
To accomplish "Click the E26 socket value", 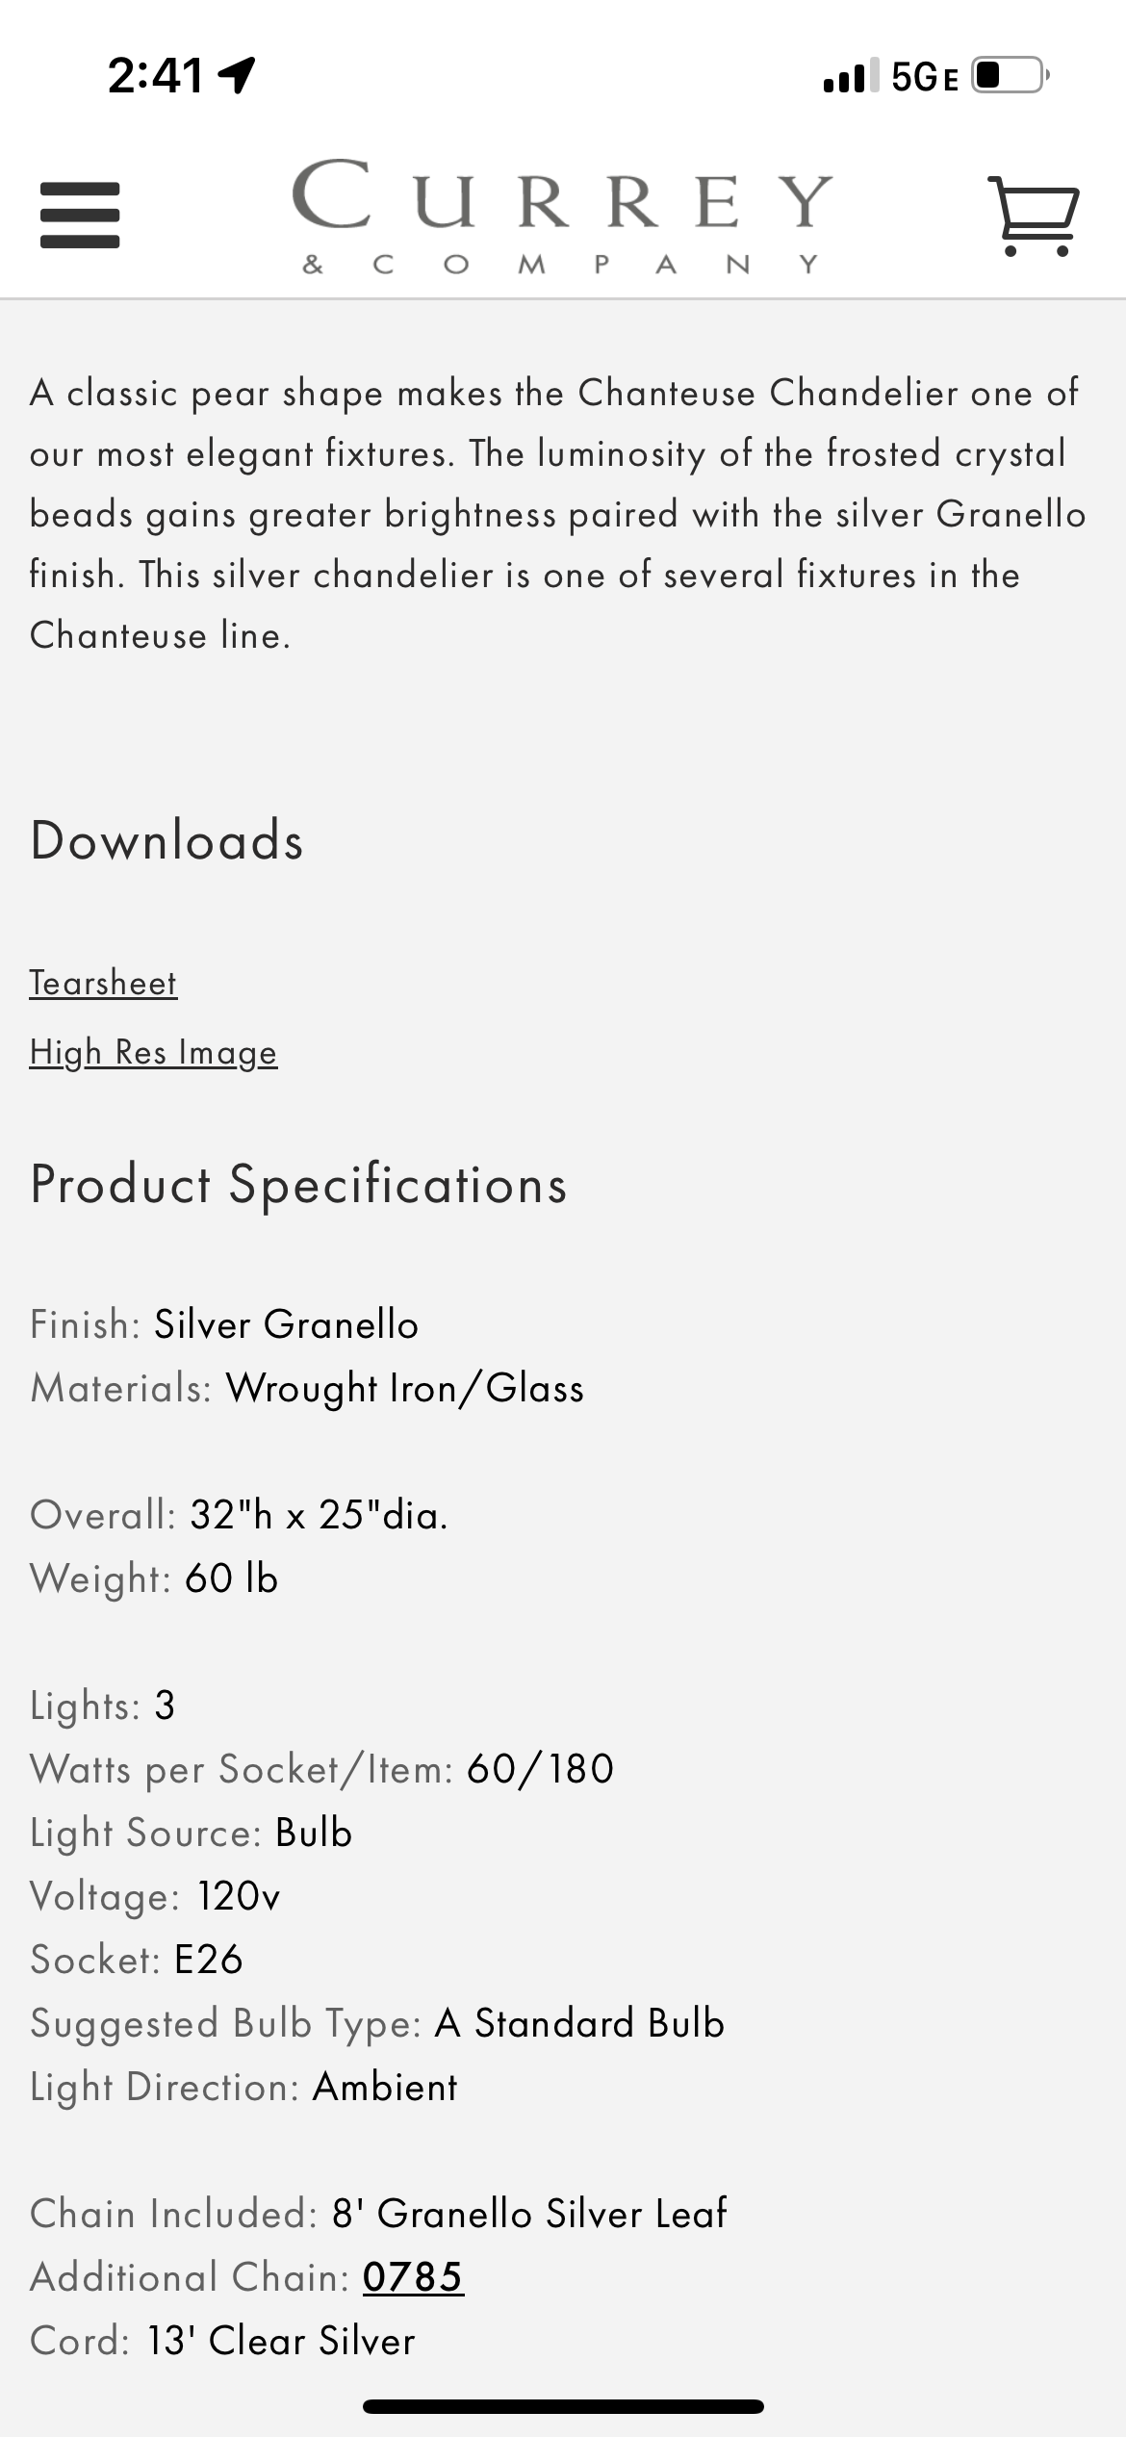I will pyautogui.click(x=208, y=1960).
